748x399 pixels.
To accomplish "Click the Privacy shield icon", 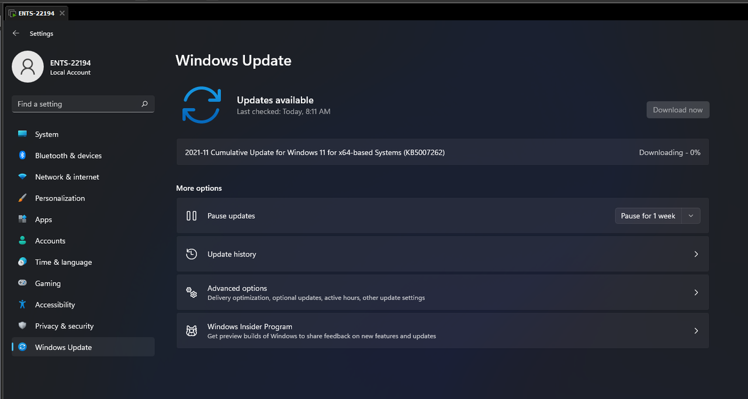I will tap(22, 325).
